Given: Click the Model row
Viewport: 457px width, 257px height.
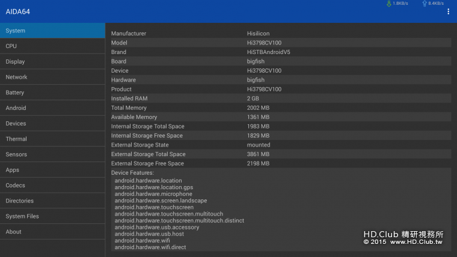Looking at the screenshot, I should click(281, 43).
